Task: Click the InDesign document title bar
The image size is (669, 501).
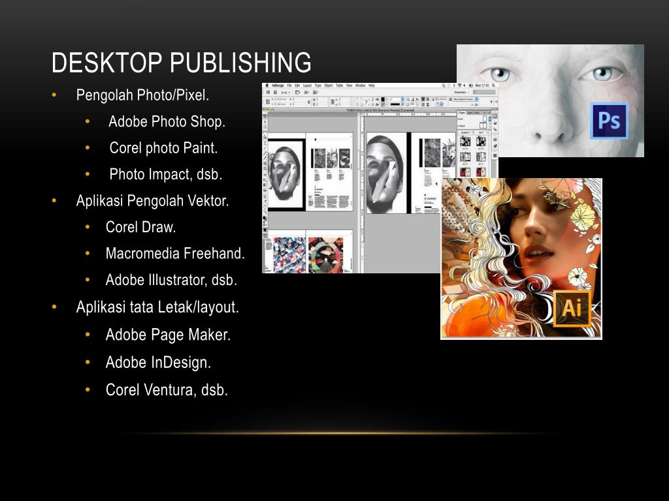Action: click(x=380, y=110)
